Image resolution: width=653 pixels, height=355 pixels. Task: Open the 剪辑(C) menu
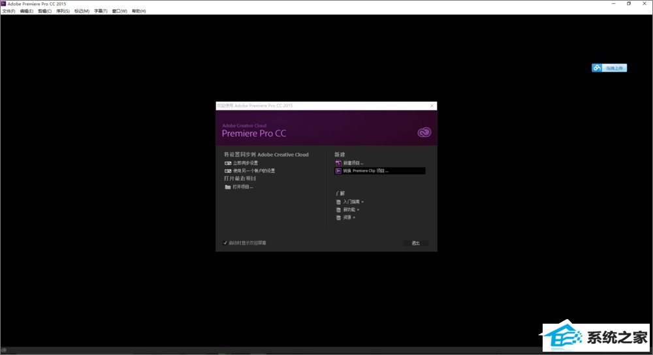pos(44,11)
